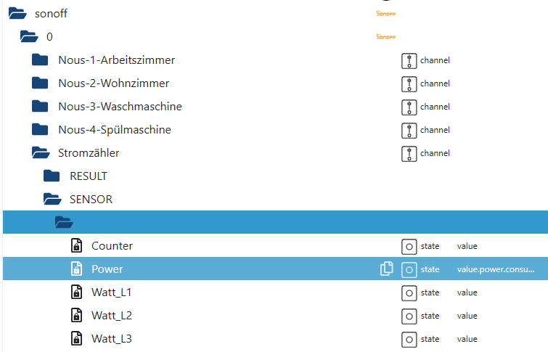
Task: Expand the RESULT folder
Action: coord(52,176)
